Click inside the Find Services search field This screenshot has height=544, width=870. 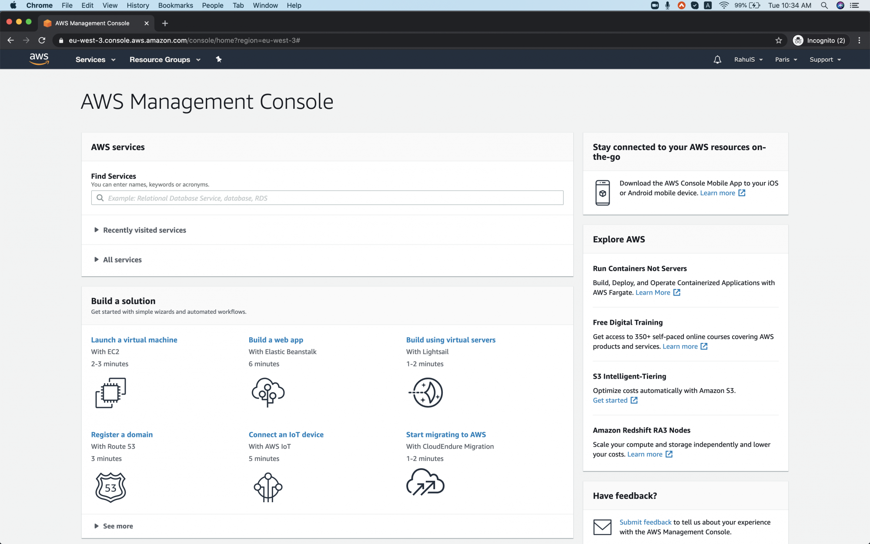[x=327, y=198]
